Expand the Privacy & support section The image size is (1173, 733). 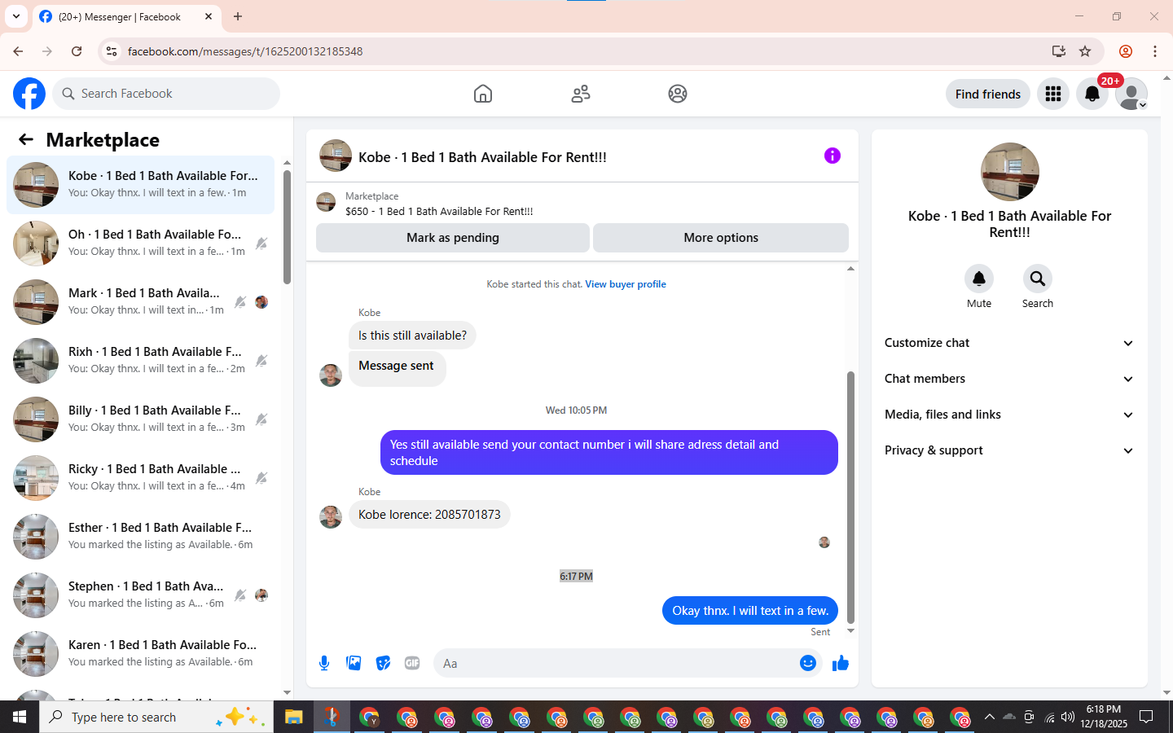pos(1010,450)
